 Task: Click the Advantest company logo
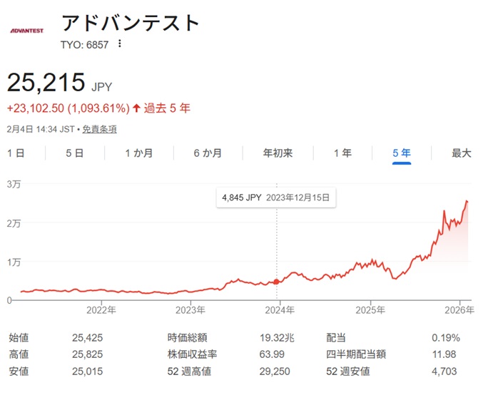click(26, 31)
